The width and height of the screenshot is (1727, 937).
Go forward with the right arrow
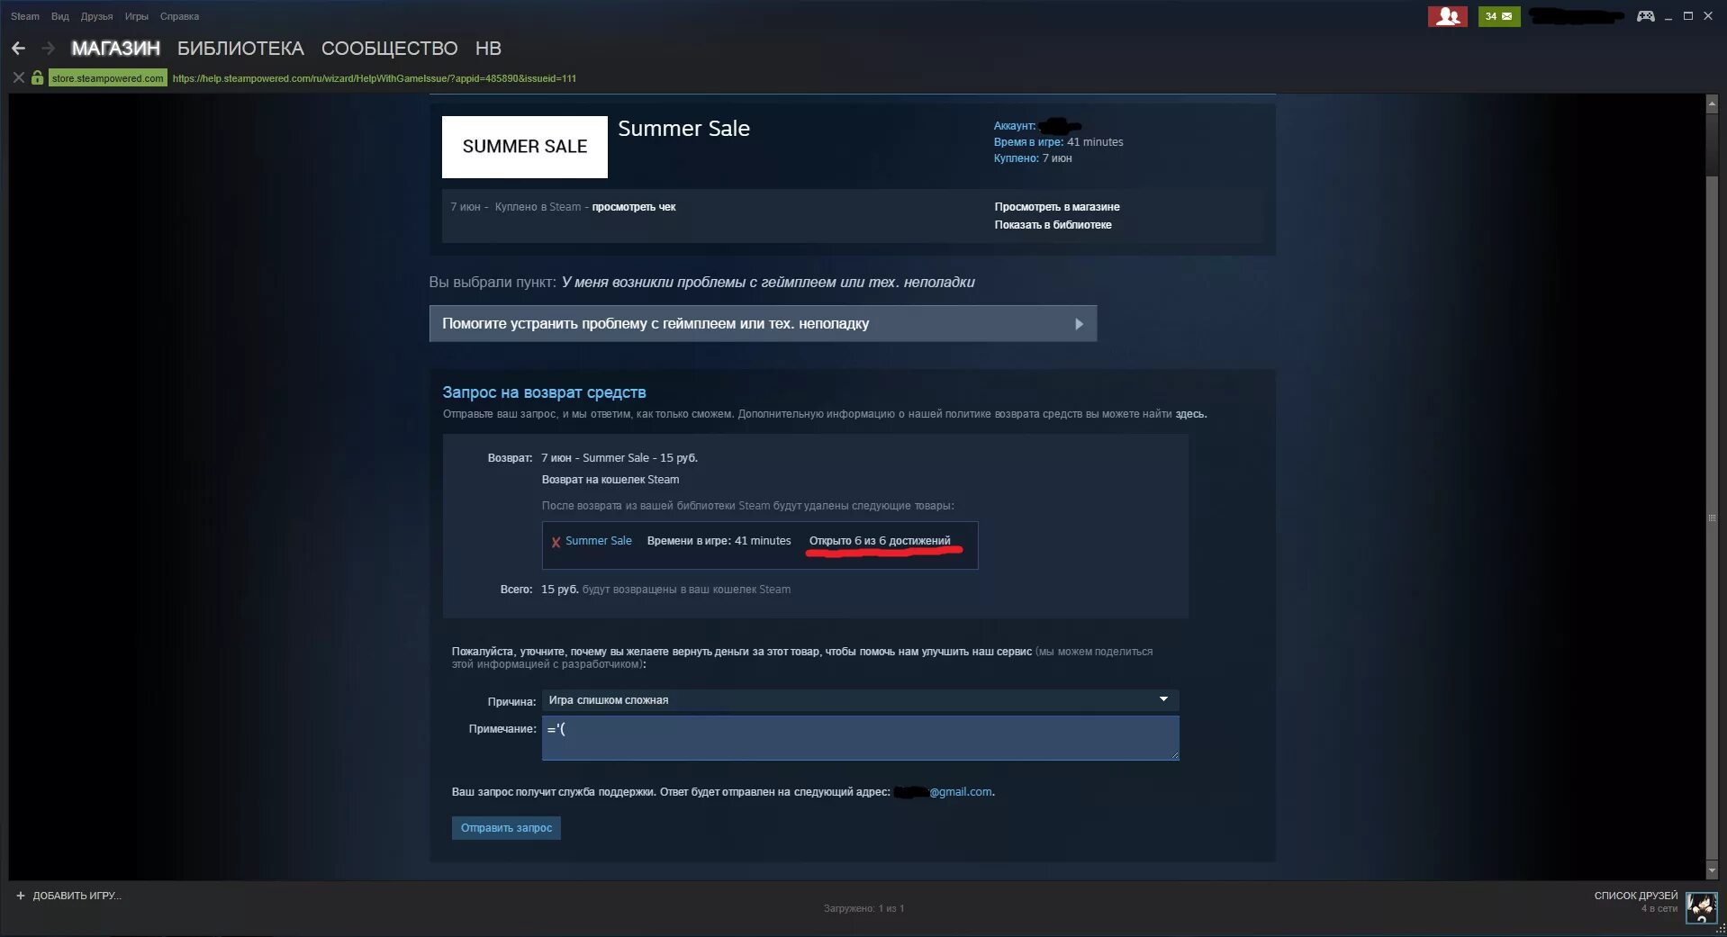[x=49, y=49]
